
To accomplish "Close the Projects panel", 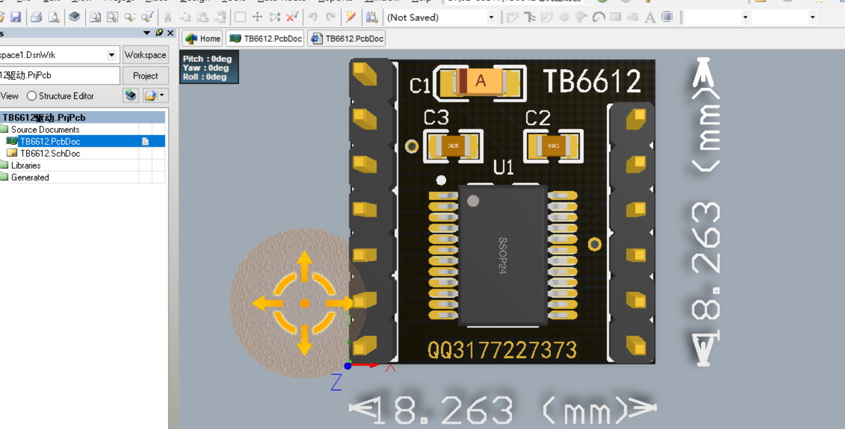I will tap(170, 33).
